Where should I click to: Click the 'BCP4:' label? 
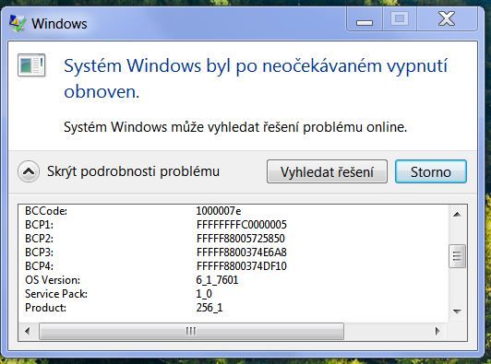coord(39,265)
